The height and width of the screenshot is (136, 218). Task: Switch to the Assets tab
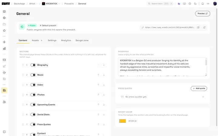point(37,40)
